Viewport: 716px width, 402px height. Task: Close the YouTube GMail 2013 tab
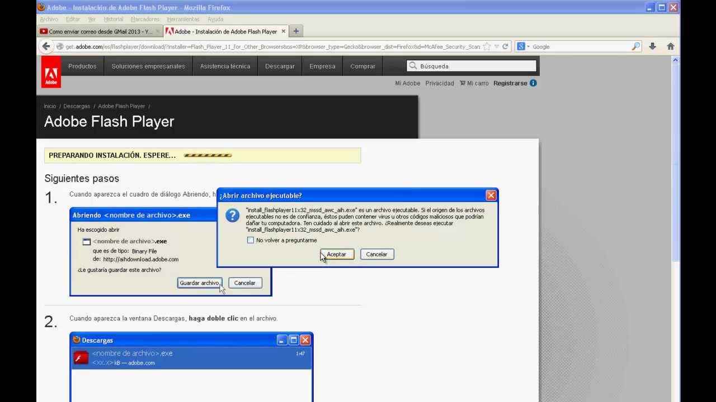tap(157, 31)
